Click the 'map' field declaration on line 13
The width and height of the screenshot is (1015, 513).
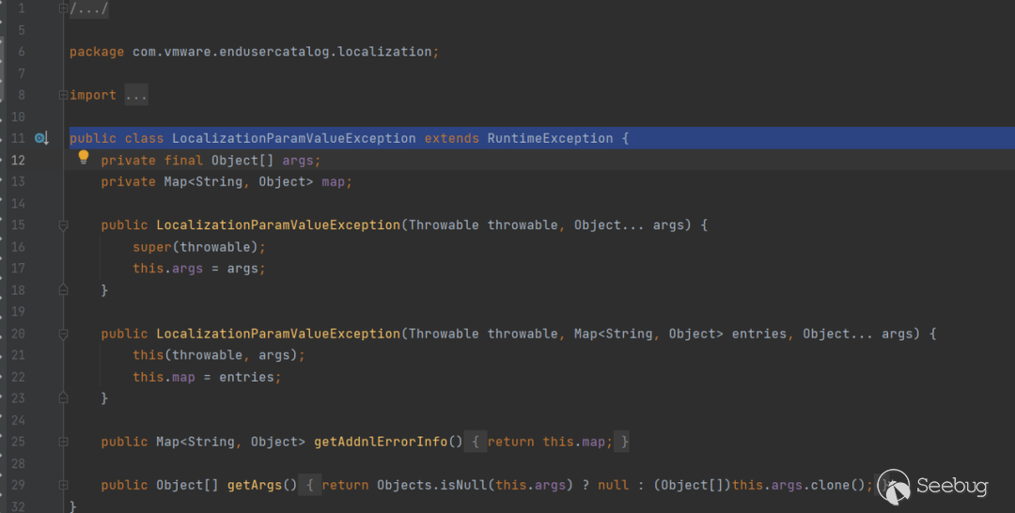click(x=334, y=181)
